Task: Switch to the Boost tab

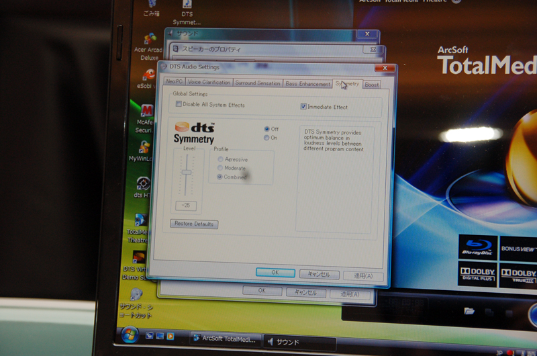Action: (372, 85)
